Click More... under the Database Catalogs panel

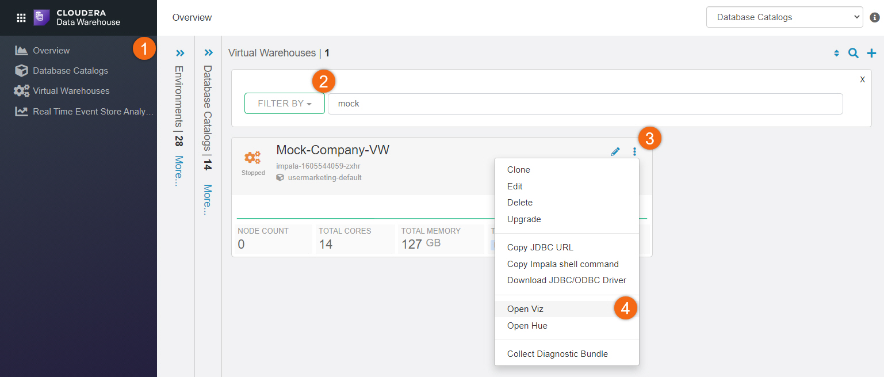(x=208, y=200)
